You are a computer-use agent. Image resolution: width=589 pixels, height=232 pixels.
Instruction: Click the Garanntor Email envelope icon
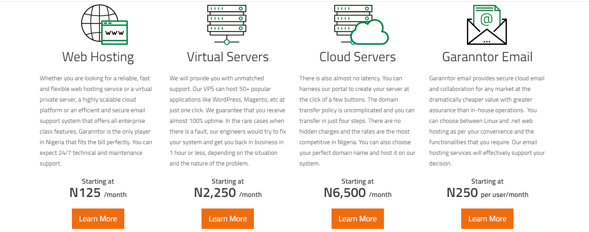[x=487, y=24]
